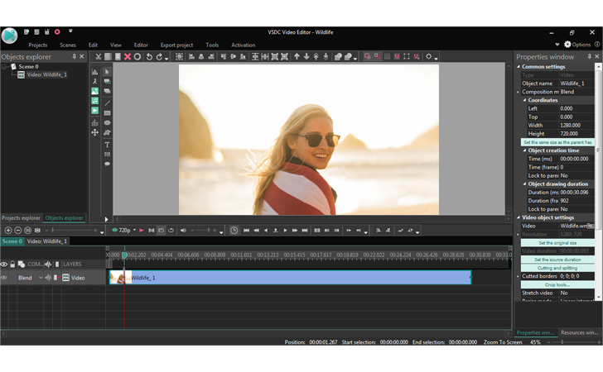Viewport: 603px width, 372px height.
Task: Click the Cutting and splitting button
Action: (x=557, y=268)
